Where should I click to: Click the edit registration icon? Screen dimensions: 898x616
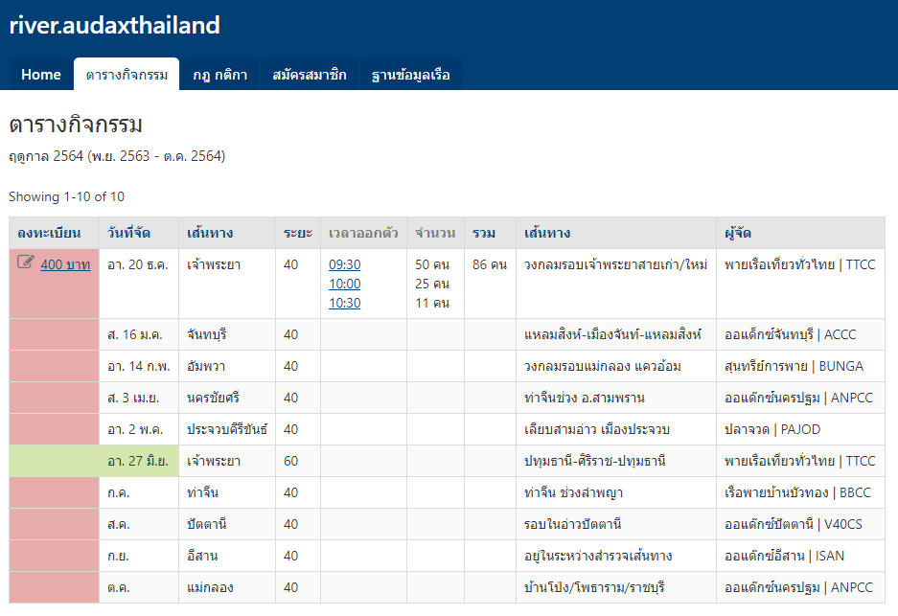point(26,263)
